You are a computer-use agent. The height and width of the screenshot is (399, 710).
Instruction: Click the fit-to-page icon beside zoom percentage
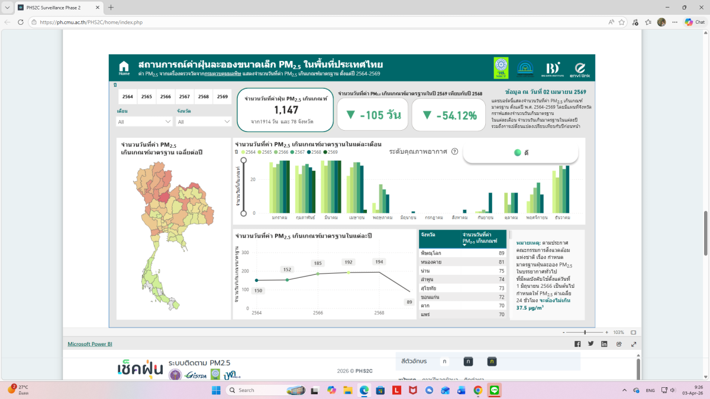click(633, 332)
